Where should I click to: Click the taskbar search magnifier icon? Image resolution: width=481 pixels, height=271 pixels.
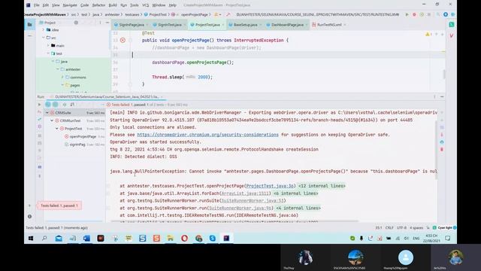click(x=44, y=238)
